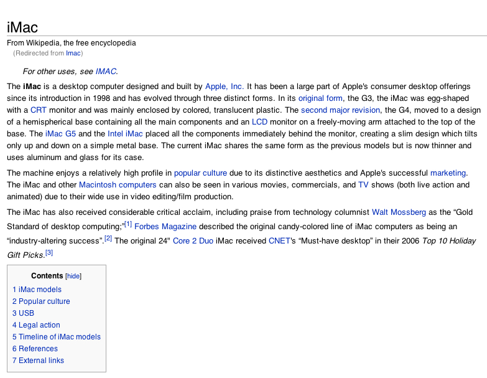487x378 pixels.
Task: Go to section 1 iMac models
Action: pos(37,290)
